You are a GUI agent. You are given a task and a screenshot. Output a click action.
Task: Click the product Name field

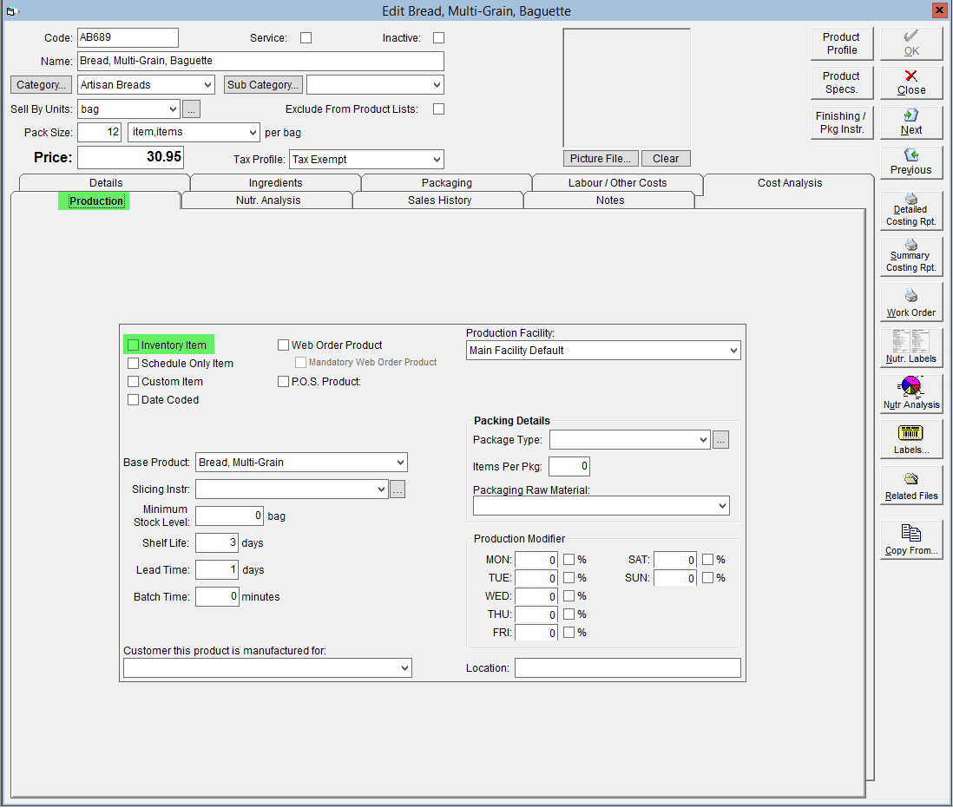point(260,61)
